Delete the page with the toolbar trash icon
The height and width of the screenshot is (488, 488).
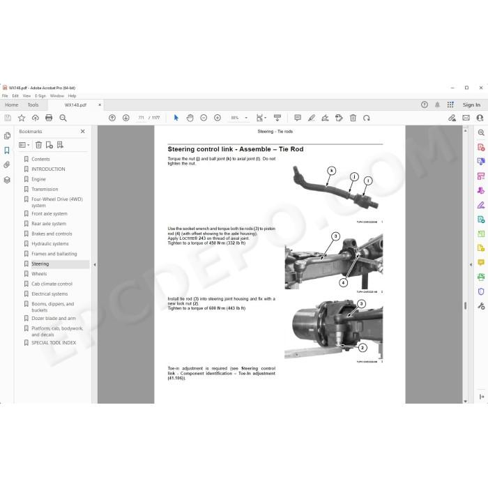(x=353, y=118)
